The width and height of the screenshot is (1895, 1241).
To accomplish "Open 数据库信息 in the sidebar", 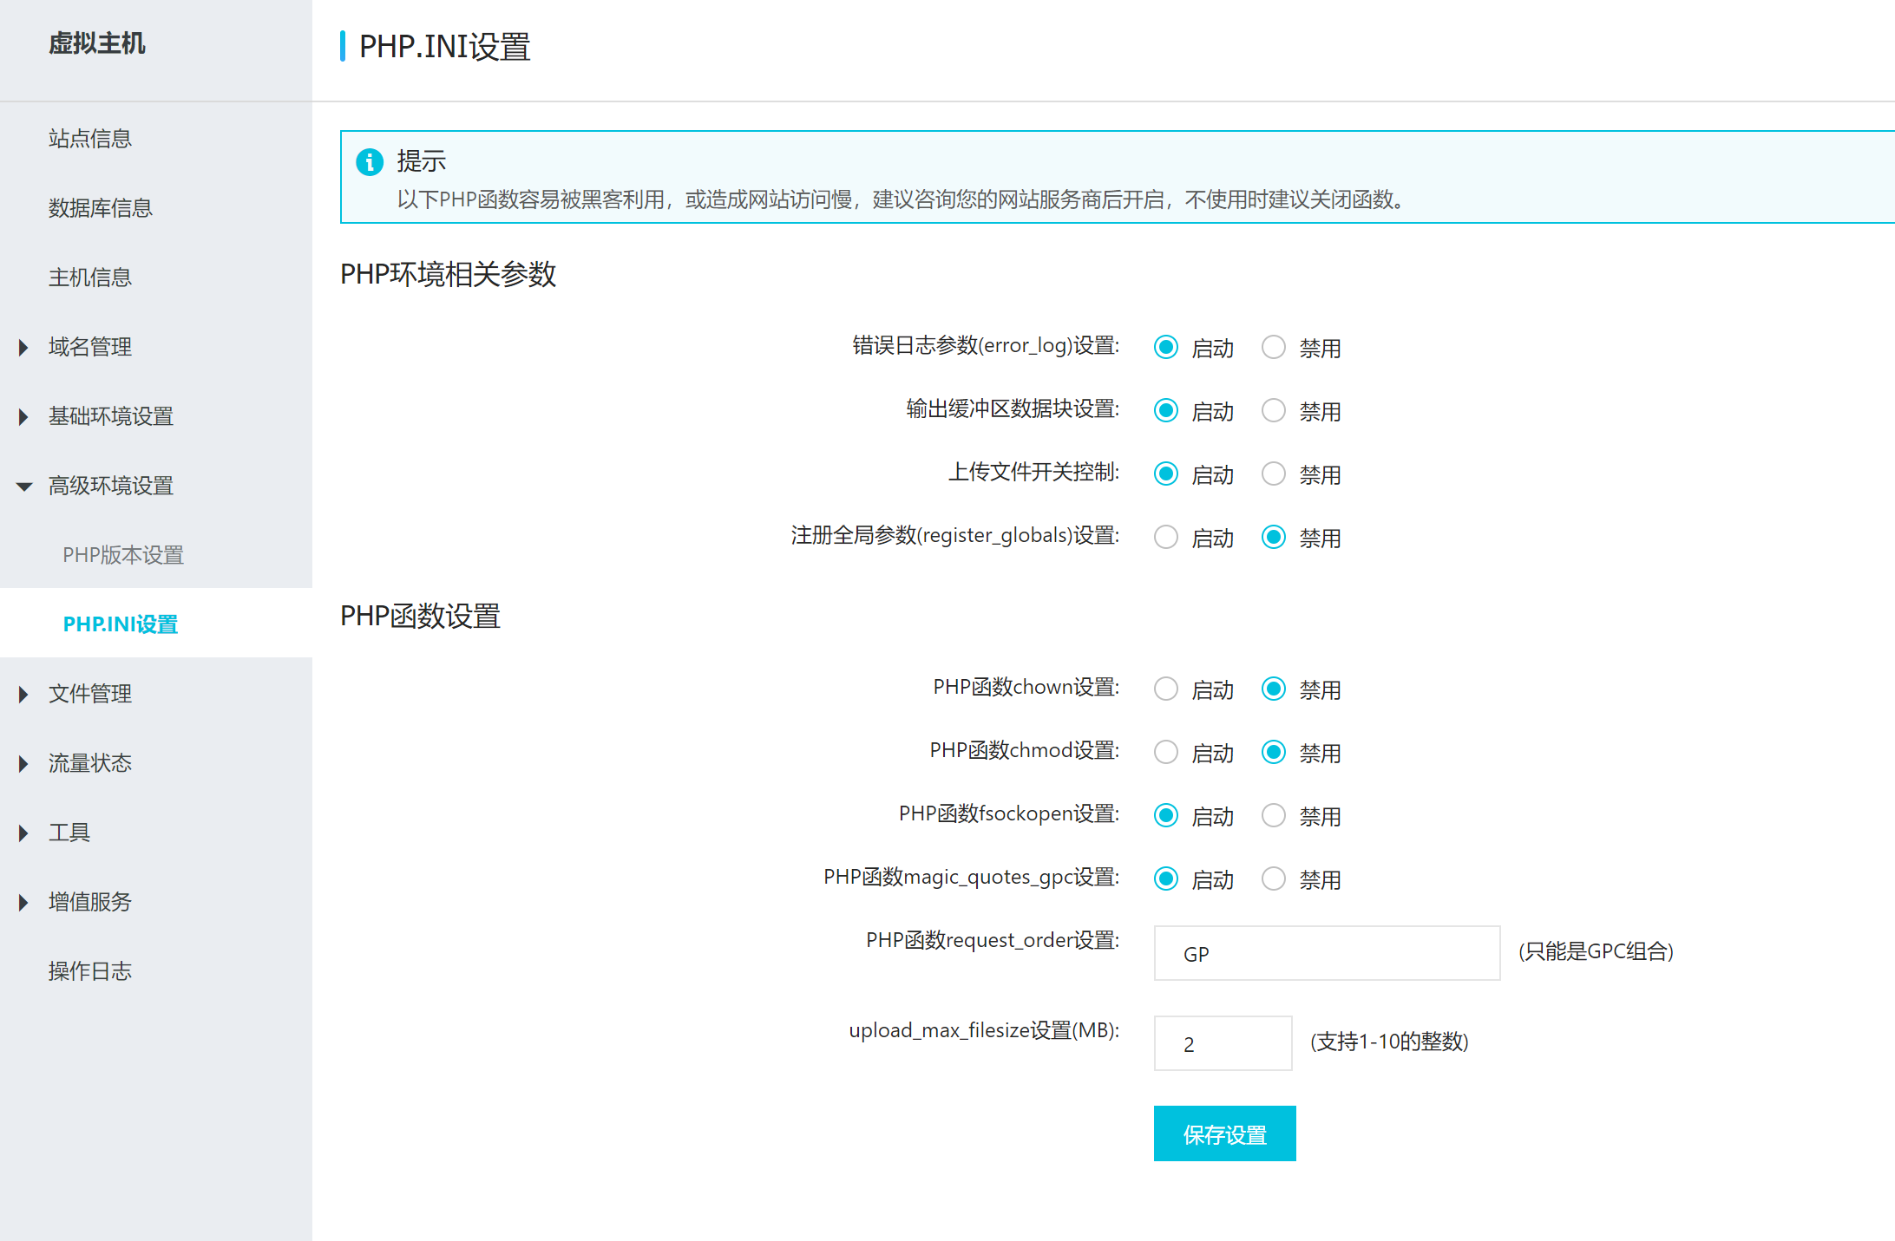I will click(101, 208).
